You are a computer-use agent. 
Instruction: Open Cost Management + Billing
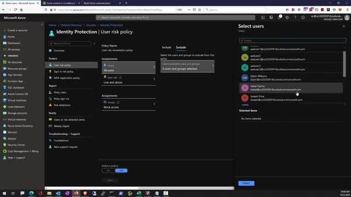21,151
